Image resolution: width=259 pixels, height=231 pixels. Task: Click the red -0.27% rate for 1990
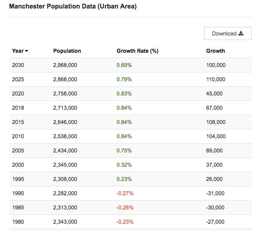125,193
